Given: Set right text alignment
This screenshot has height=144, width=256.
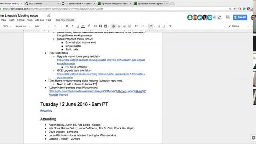Looking at the screenshot, I should pos(124,26).
